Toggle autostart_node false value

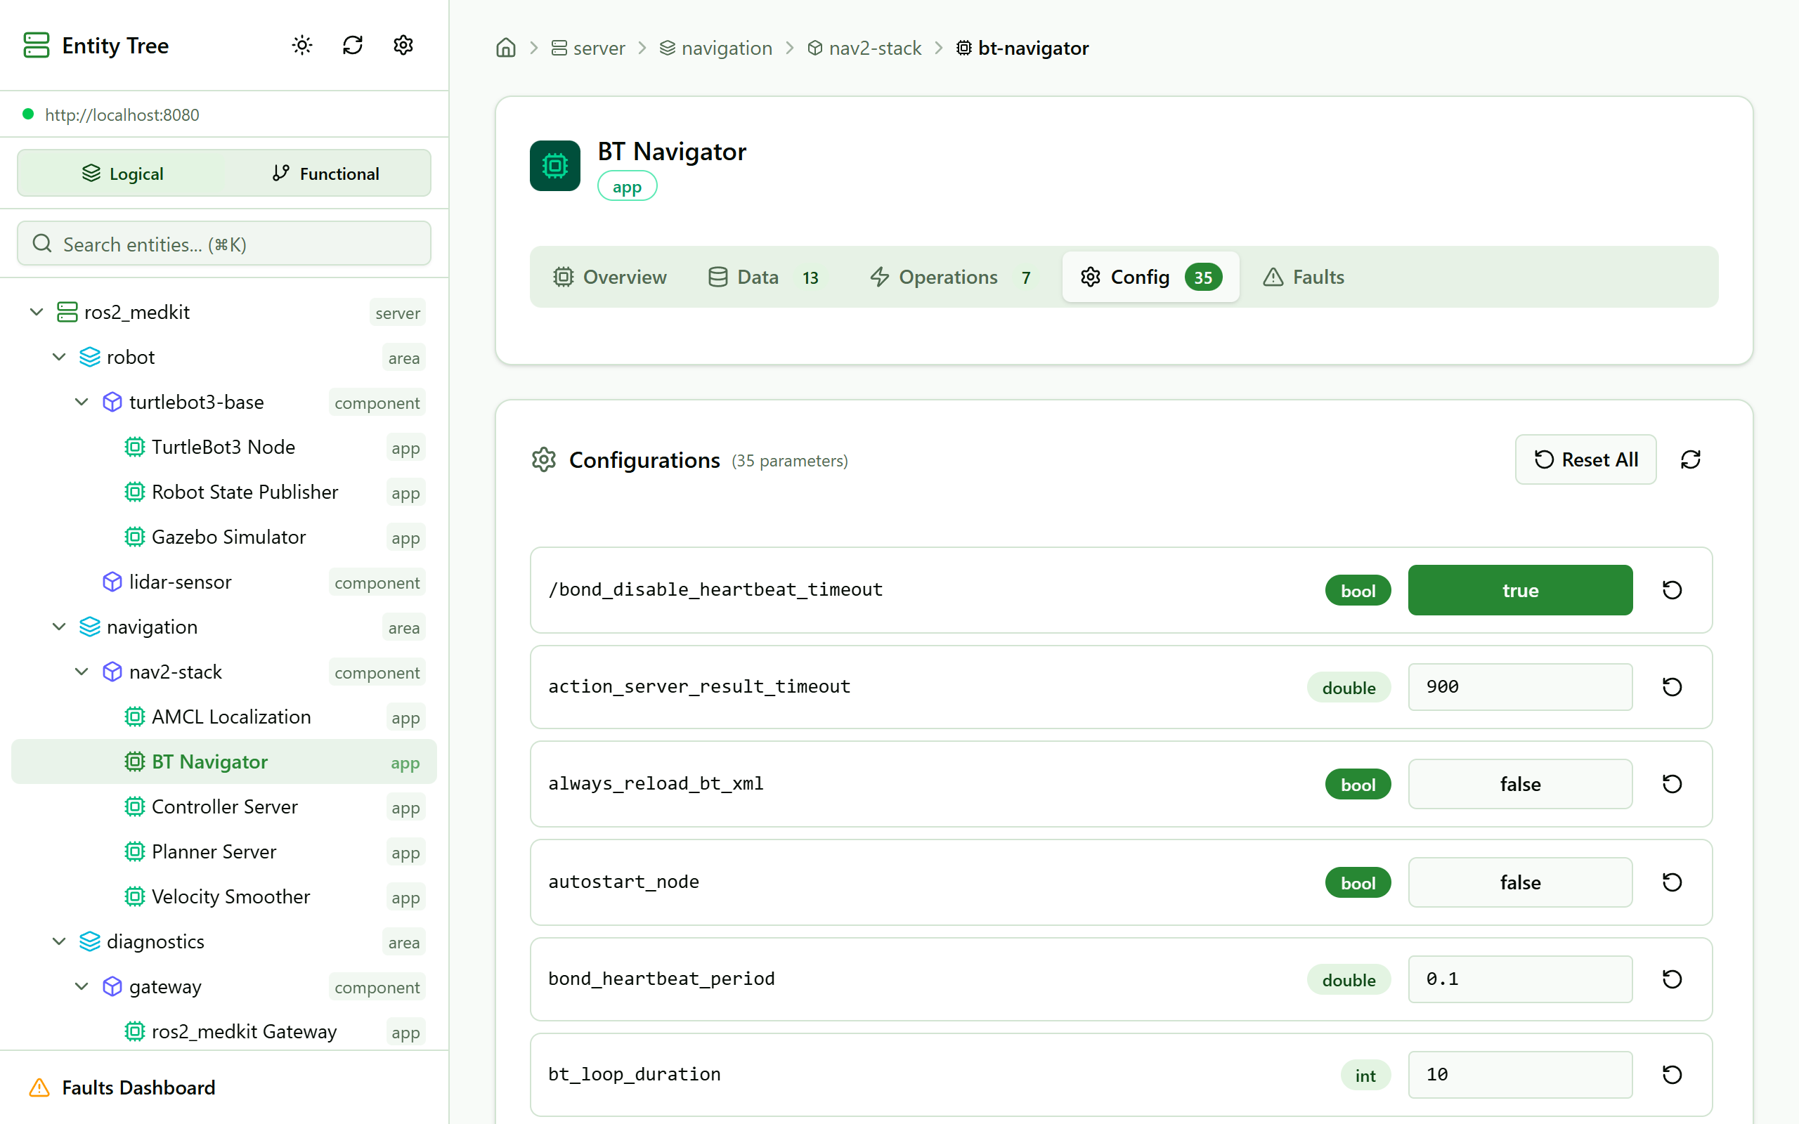coord(1519,882)
